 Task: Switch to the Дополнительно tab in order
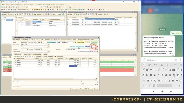(37, 54)
